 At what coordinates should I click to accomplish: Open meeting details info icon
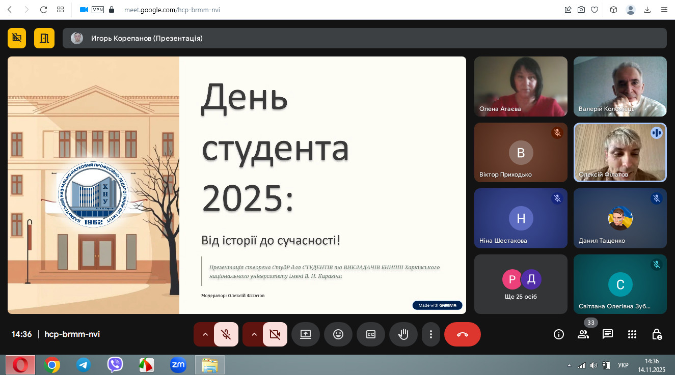pyautogui.click(x=559, y=334)
